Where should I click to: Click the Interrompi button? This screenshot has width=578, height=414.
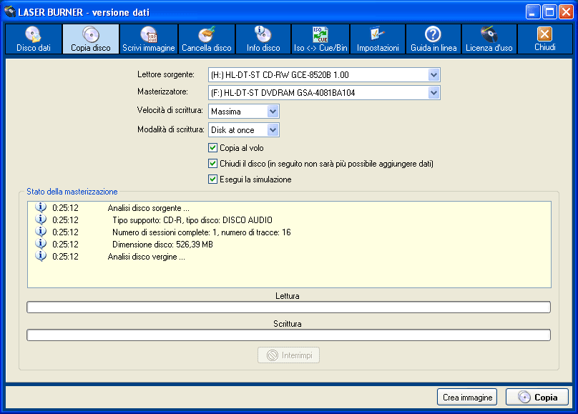288,355
